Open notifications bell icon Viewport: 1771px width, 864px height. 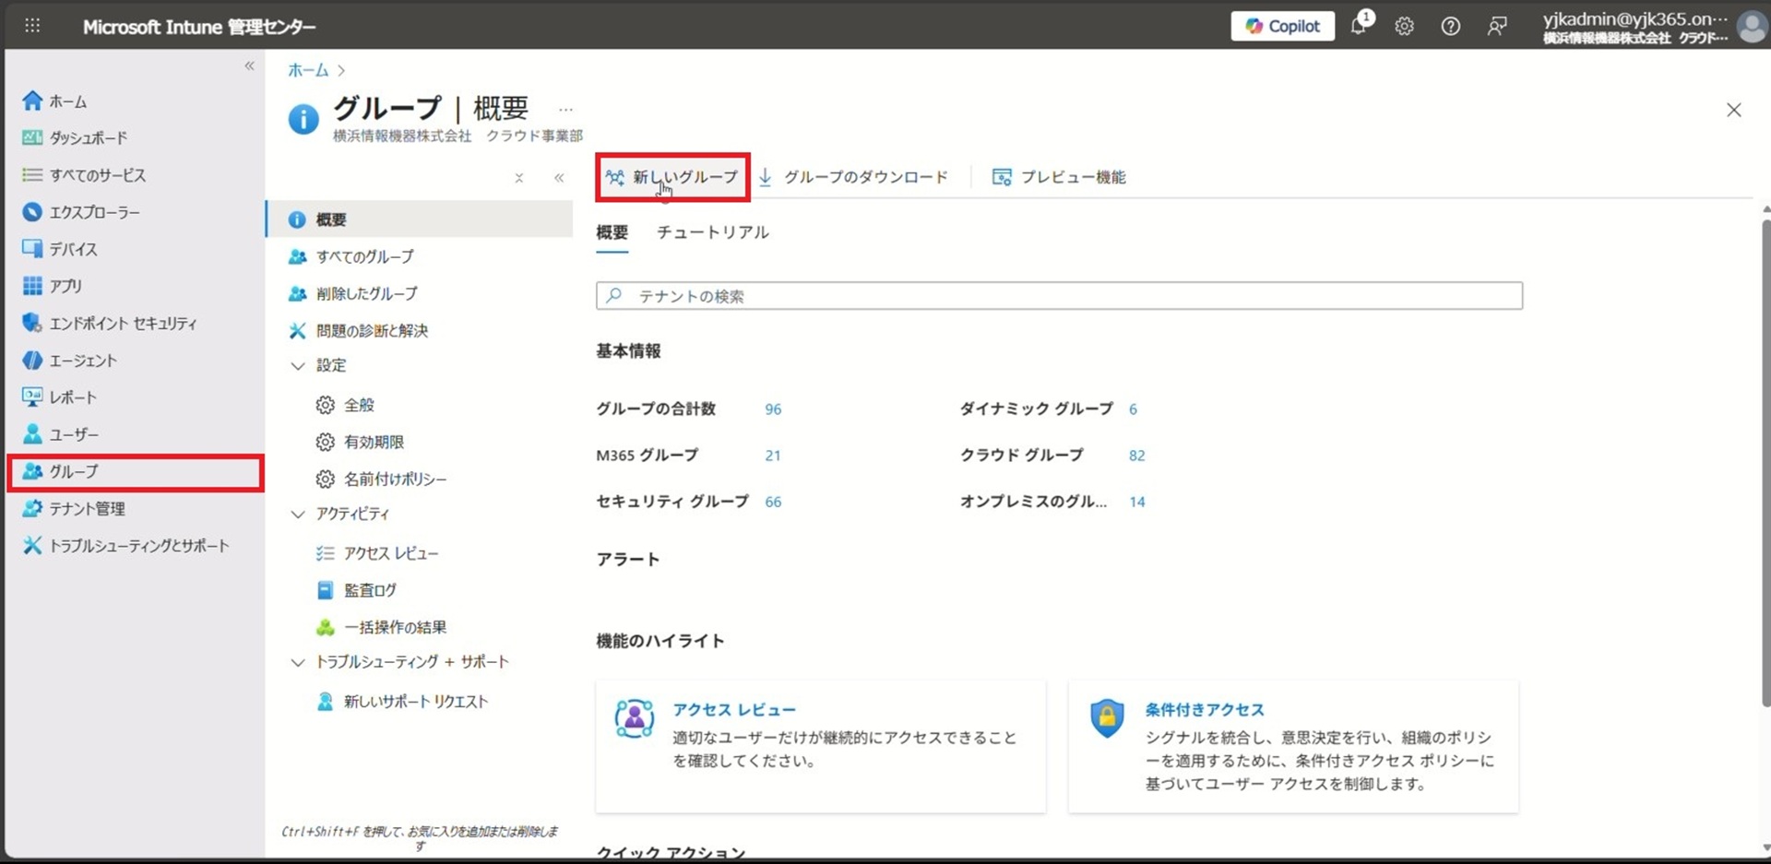click(x=1359, y=26)
